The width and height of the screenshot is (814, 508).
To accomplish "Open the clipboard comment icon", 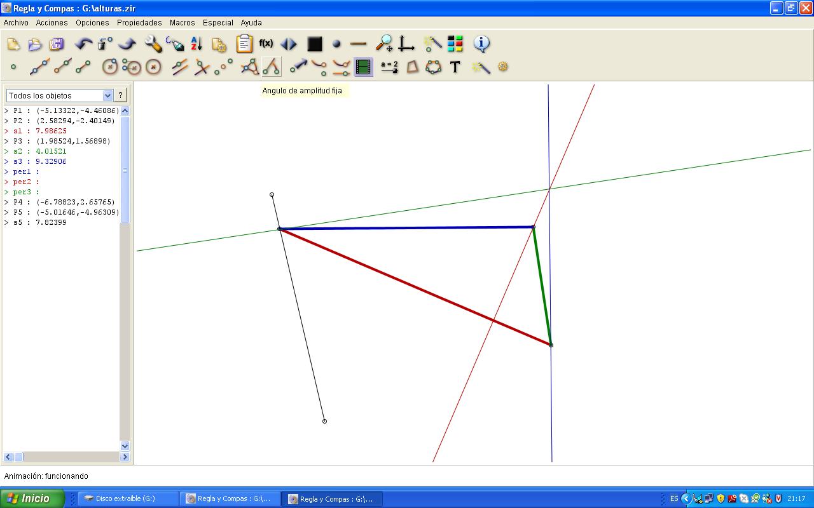I will pos(244,44).
